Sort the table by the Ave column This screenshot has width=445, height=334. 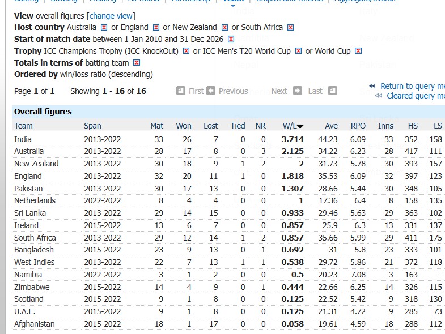point(331,126)
